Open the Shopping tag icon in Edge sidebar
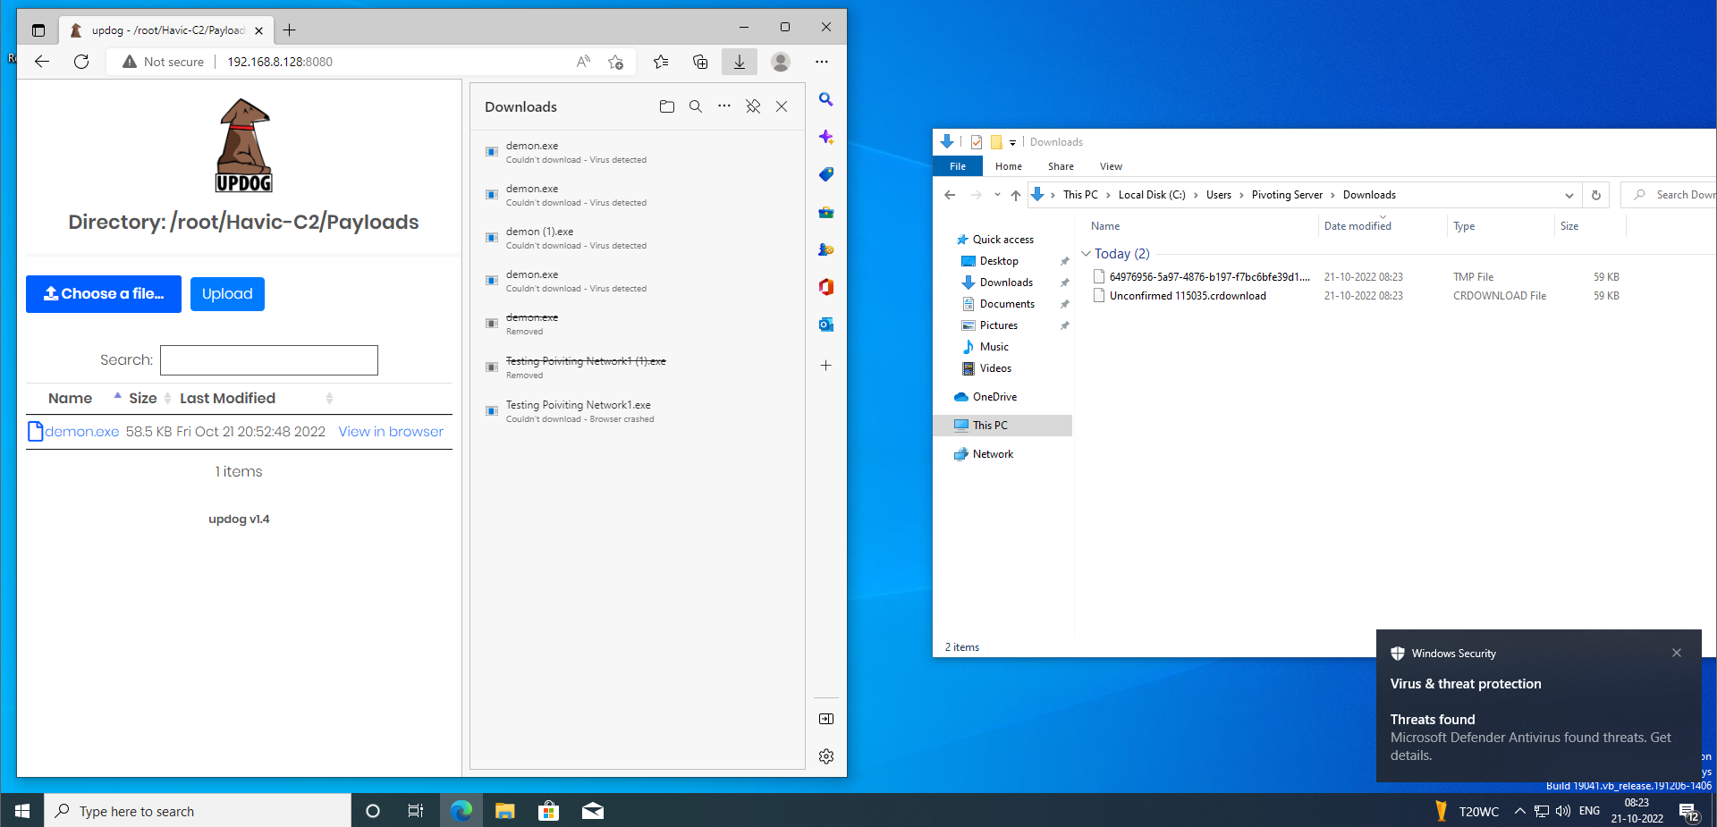This screenshot has width=1717, height=827. pos(825,174)
